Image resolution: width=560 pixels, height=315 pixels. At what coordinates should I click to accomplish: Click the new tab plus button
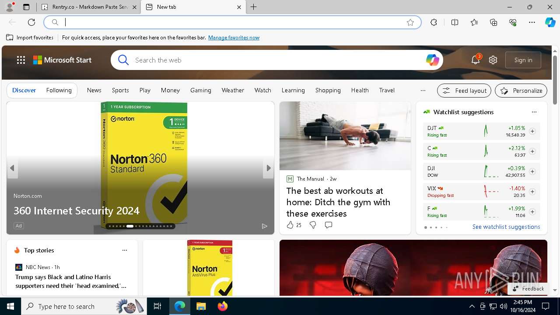pos(254,7)
